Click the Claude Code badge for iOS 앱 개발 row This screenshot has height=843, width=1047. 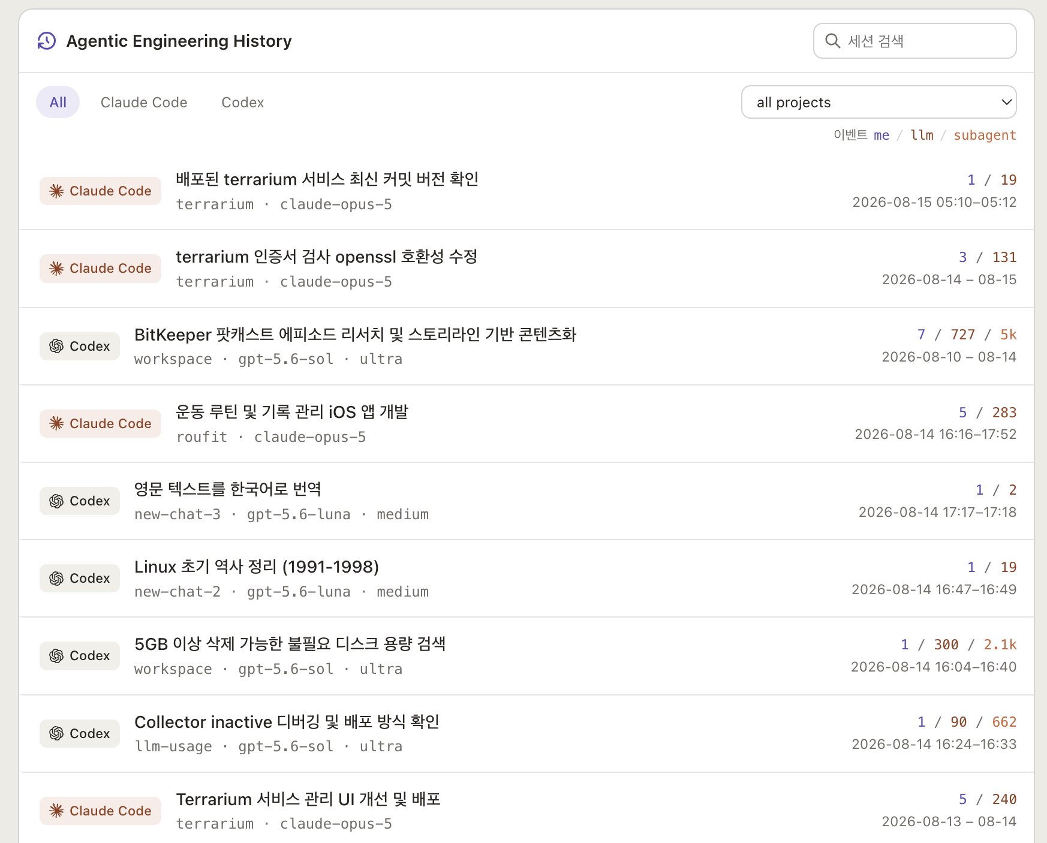pos(100,423)
